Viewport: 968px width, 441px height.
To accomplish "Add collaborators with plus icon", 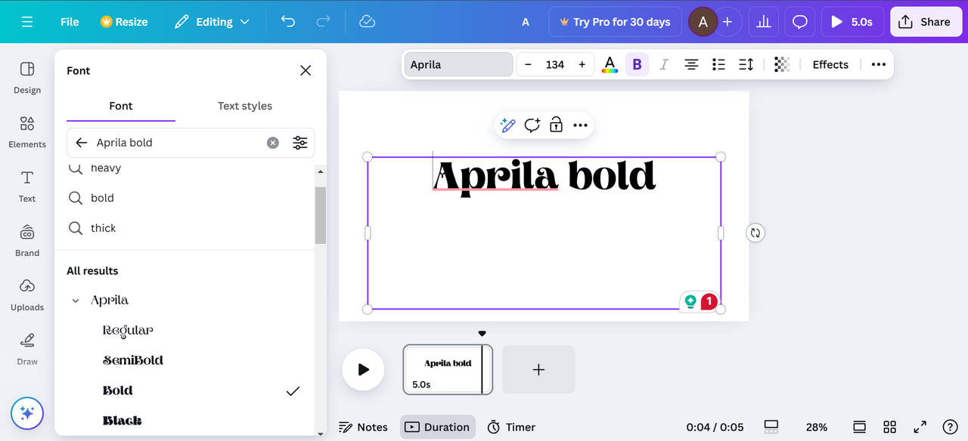I will tap(728, 22).
